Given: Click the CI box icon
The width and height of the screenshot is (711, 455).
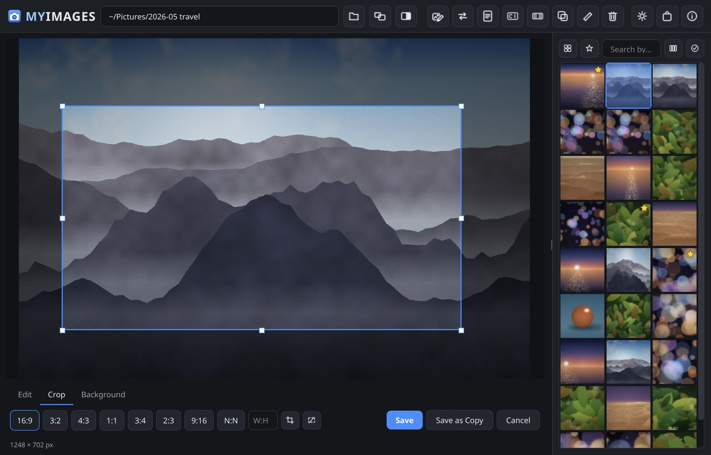Looking at the screenshot, I should point(512,16).
